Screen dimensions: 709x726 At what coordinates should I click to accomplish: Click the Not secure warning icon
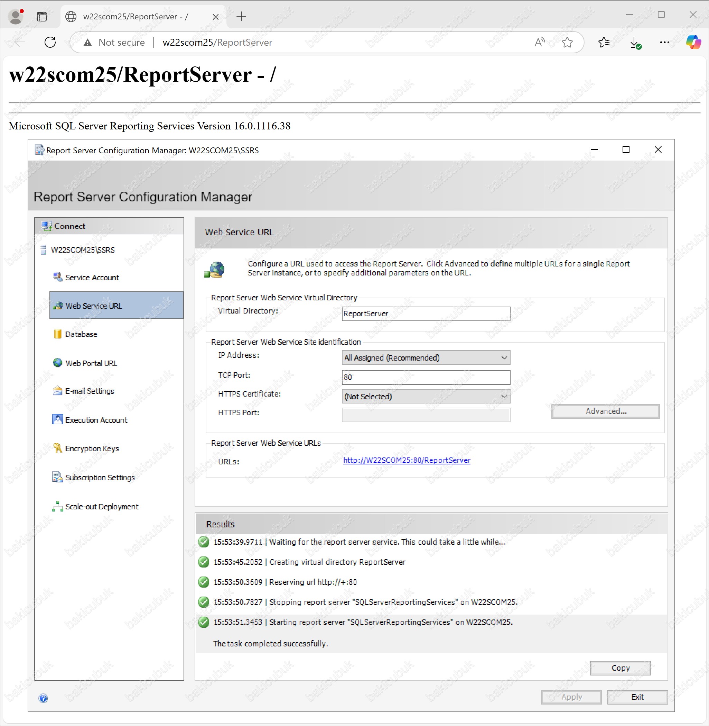(87, 43)
